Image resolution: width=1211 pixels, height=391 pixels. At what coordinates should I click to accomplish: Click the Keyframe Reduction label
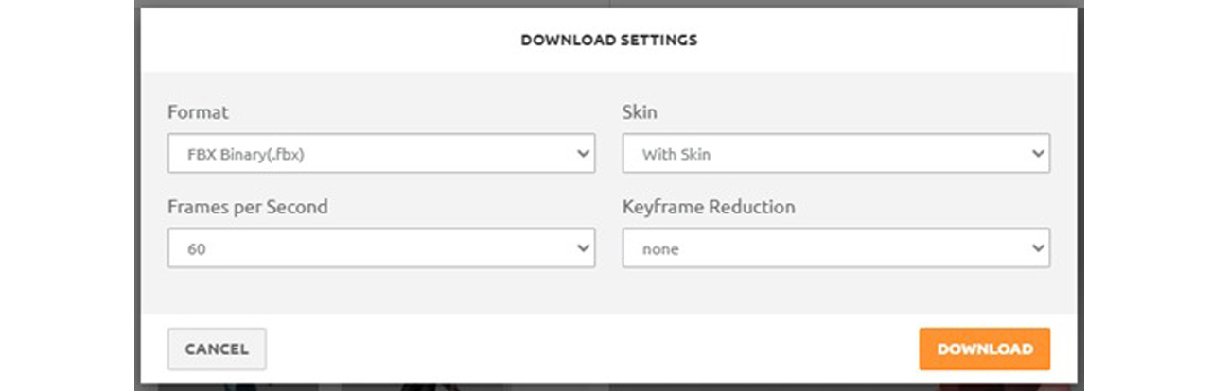point(708,207)
